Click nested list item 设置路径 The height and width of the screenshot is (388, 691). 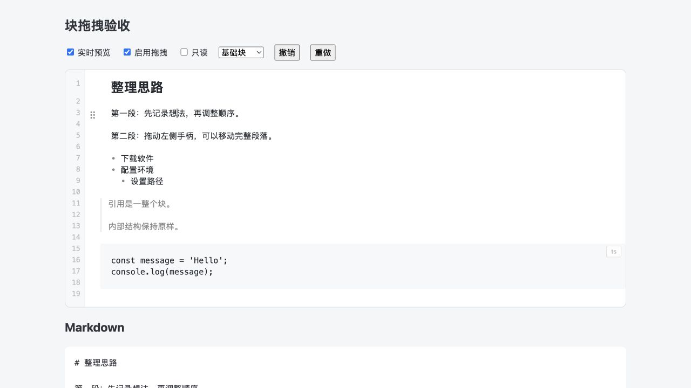click(147, 181)
